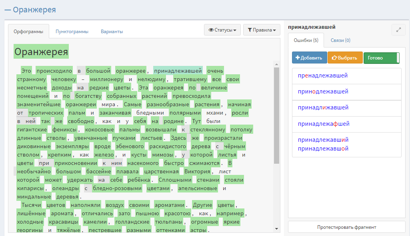Click the word тропических in the text

[46, 113]
